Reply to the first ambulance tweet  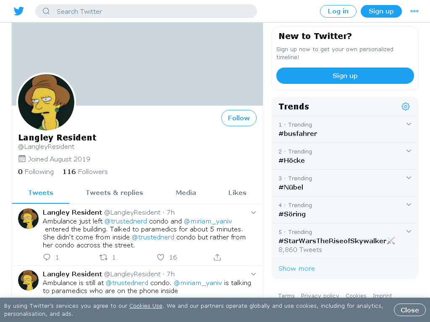[47, 257]
